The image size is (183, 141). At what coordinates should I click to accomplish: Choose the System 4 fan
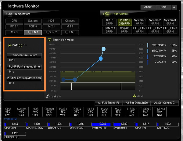coord(109,30)
